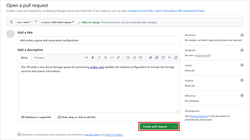Image resolution: width=250 pixels, height=140 pixels.
Task: Insert a heading with the H icon
Action: (x=86, y=57)
